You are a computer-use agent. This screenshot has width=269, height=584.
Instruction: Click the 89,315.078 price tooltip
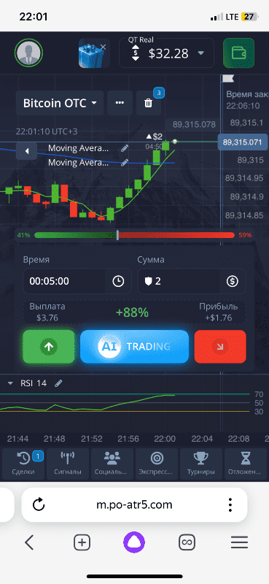point(193,124)
